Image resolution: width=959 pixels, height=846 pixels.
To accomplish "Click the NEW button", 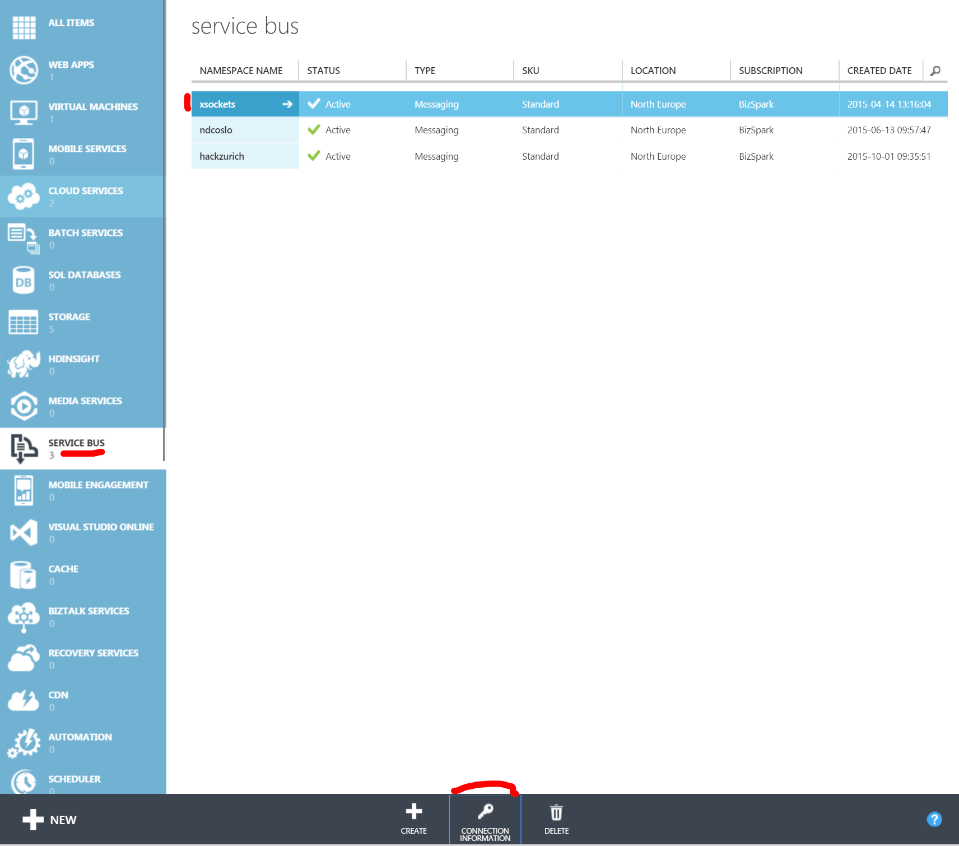I will (x=49, y=820).
